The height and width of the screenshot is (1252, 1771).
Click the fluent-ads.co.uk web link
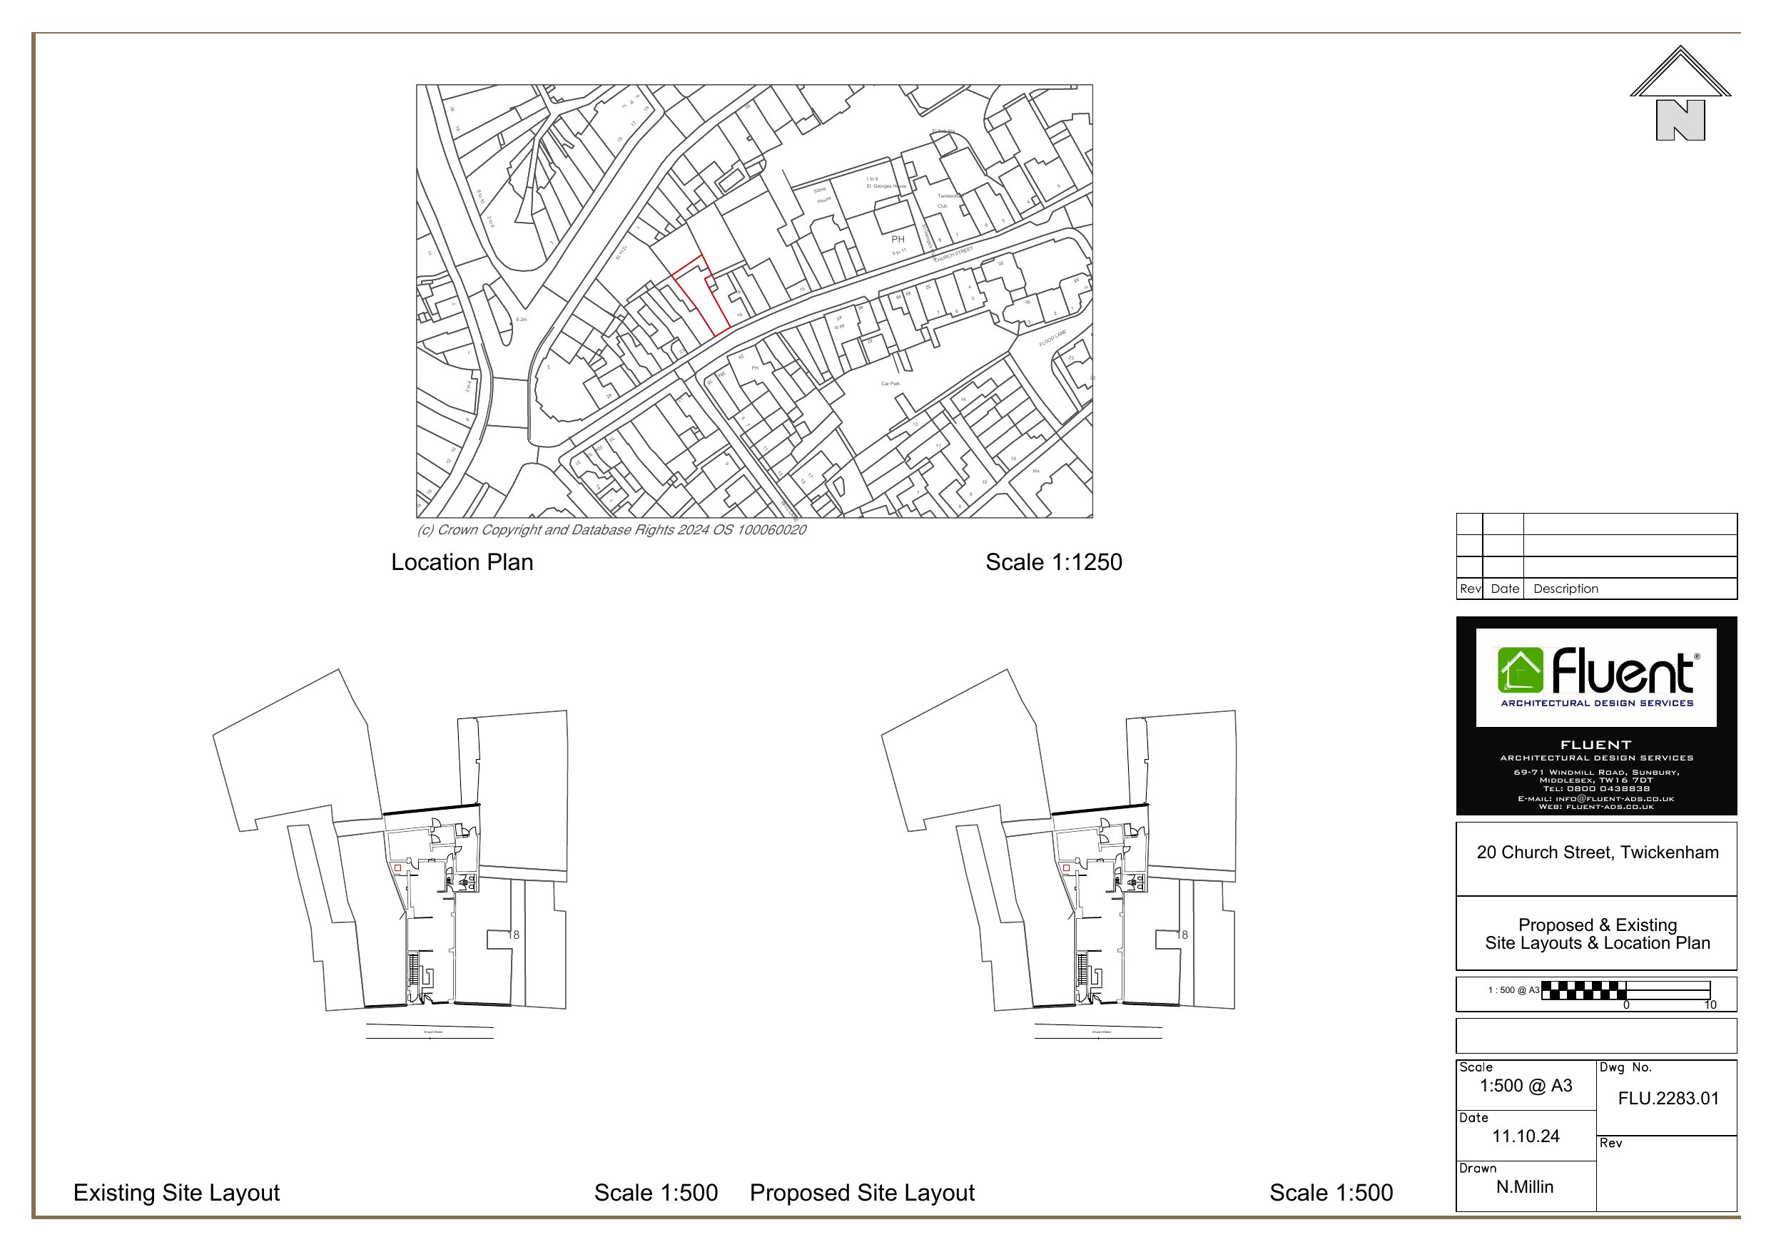click(1597, 807)
